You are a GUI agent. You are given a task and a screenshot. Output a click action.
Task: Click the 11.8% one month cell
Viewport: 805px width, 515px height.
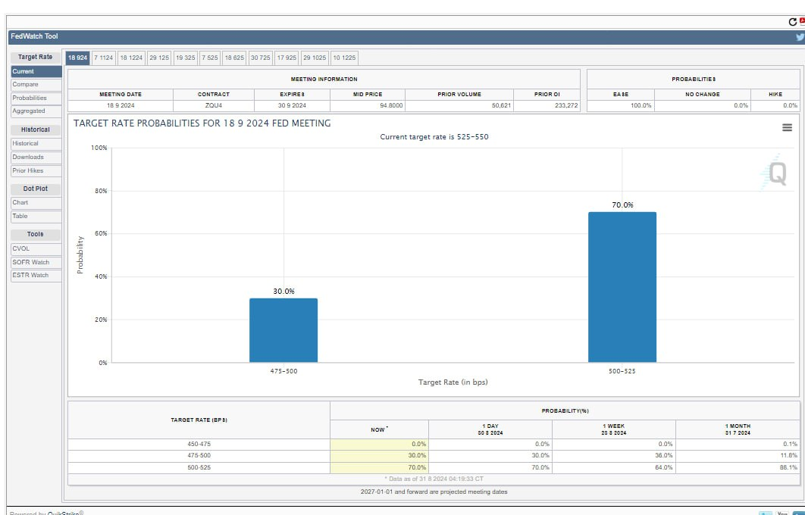pyautogui.click(x=738, y=456)
